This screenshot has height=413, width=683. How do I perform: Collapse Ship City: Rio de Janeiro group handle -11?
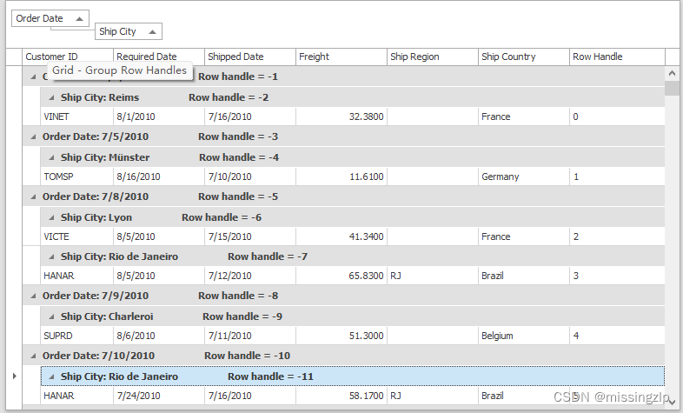(x=51, y=376)
